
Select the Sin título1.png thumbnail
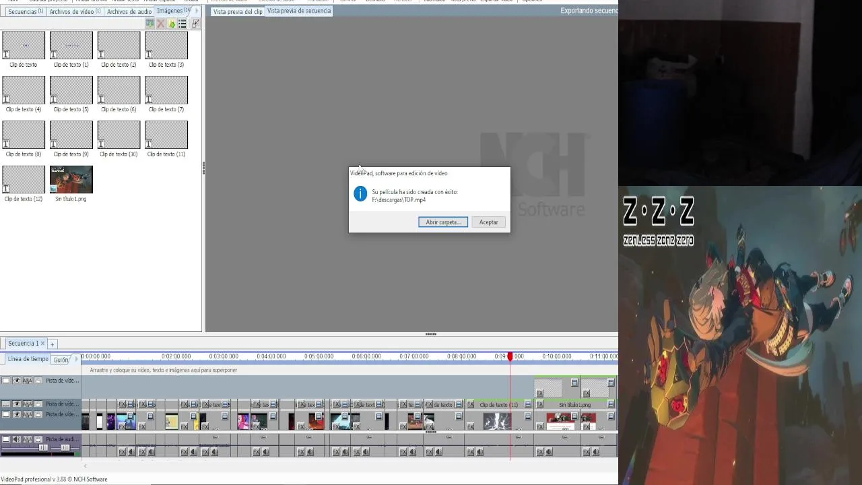71,179
